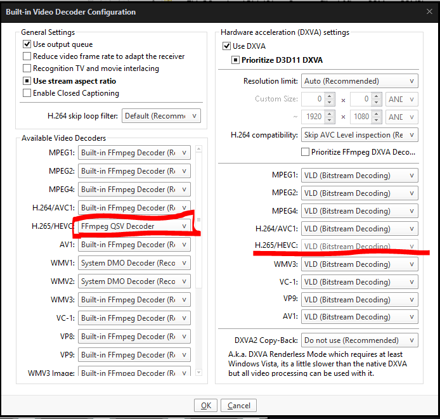Open WMV2 System DMO Decoder dropdown
440x419 pixels.
point(134,281)
